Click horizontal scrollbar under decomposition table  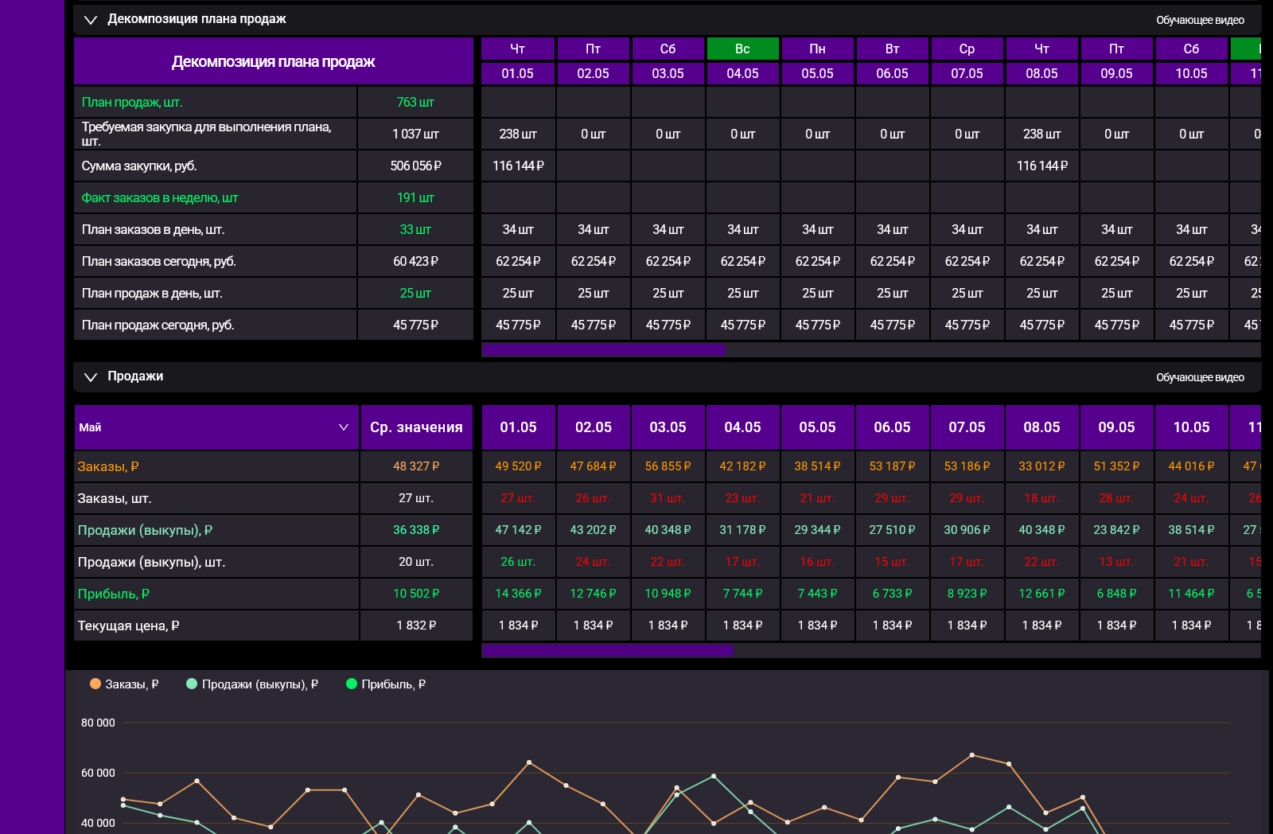pyautogui.click(x=603, y=349)
